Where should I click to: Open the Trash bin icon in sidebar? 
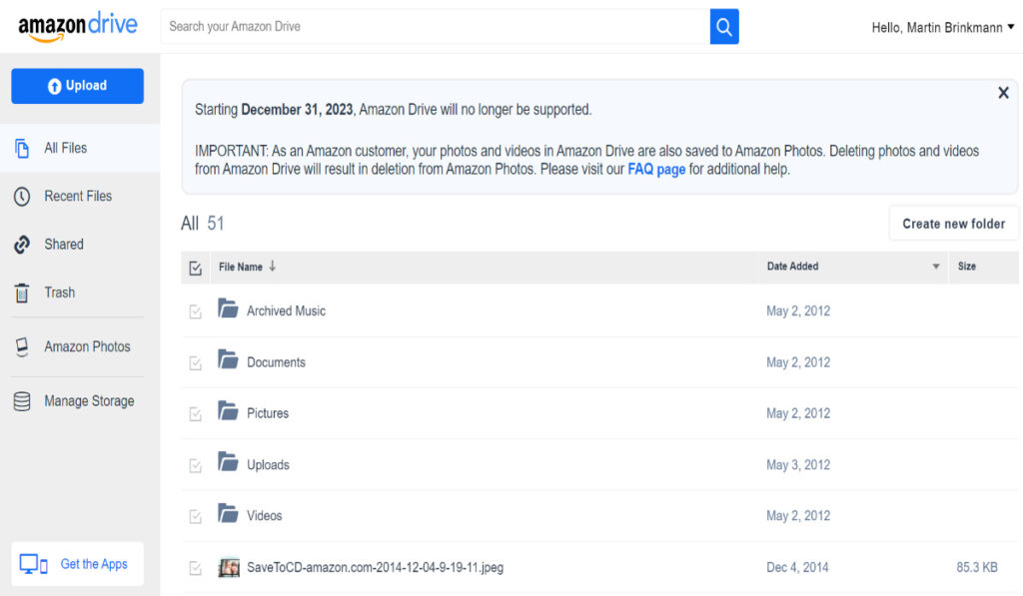[22, 293]
